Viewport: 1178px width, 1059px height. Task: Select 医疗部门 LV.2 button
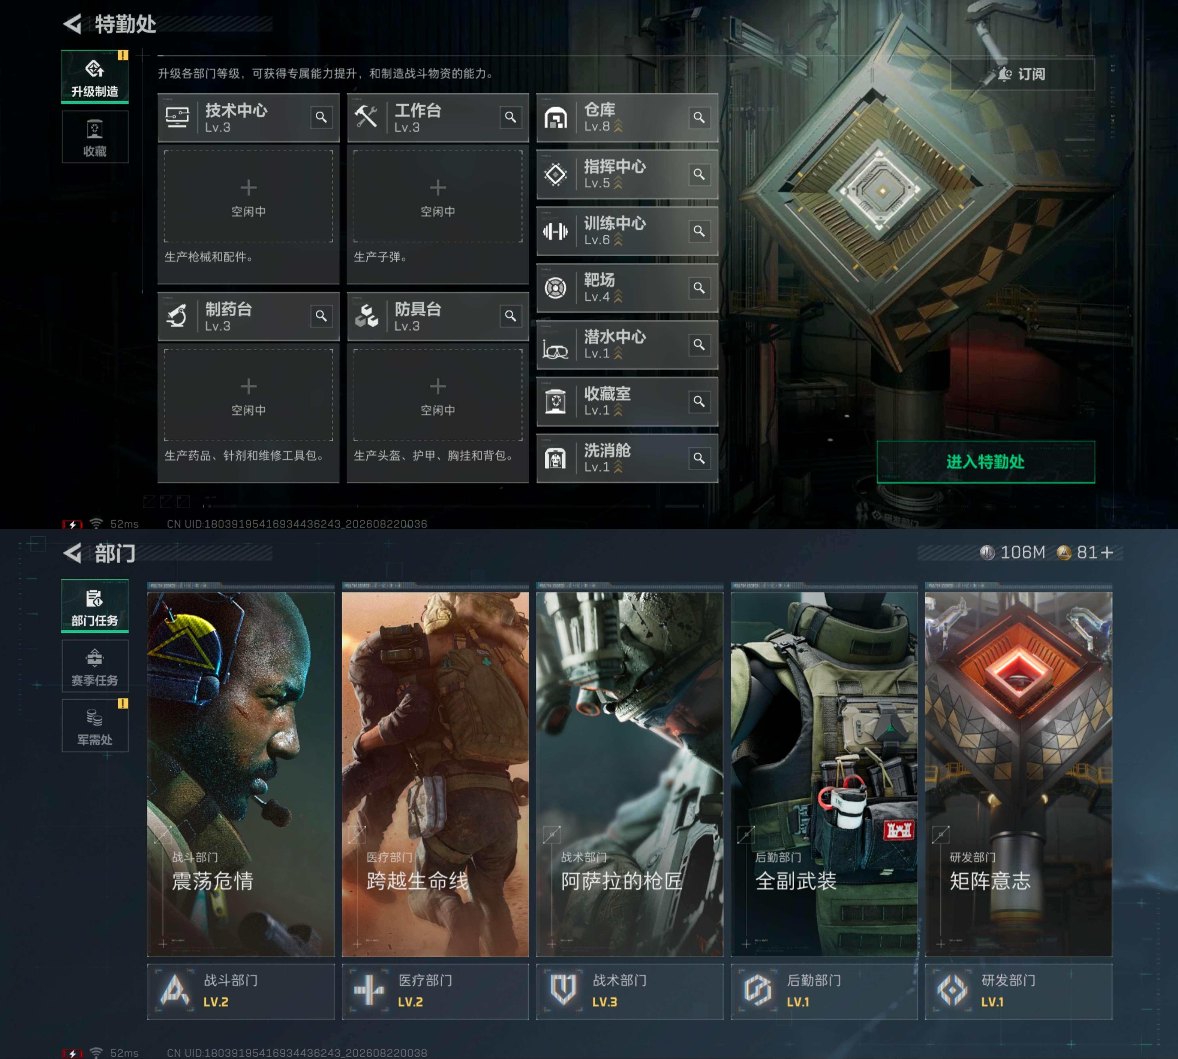click(435, 991)
